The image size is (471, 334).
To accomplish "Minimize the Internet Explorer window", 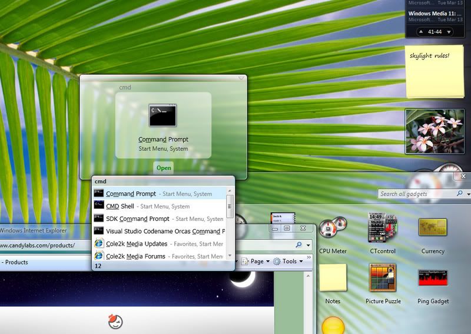I will point(275,229).
